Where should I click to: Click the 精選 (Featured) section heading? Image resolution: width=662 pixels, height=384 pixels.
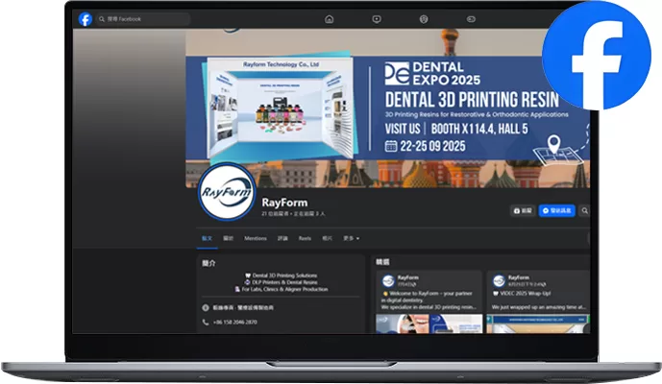[x=383, y=262]
